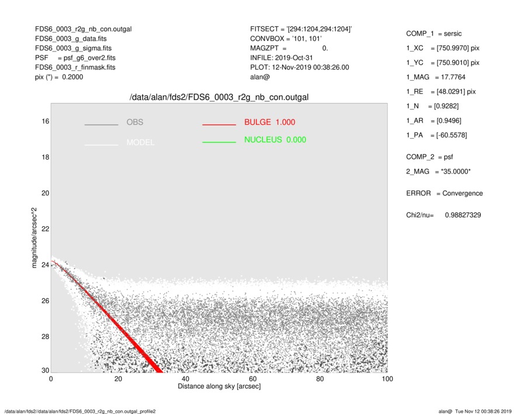
Task: Click the y-axis tick label 16
Action: [46, 122]
